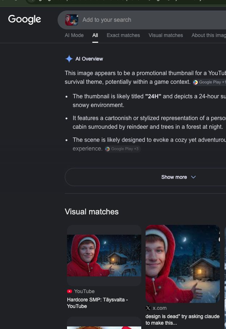Open the Exact matches tab
The image size is (226, 329).
(x=124, y=35)
